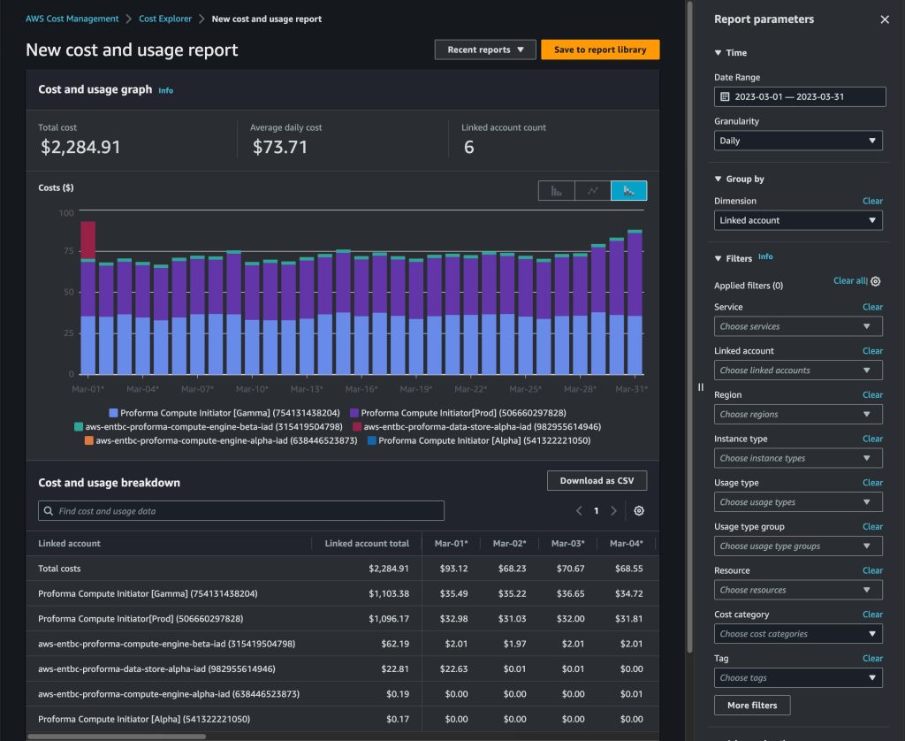905x741 pixels.
Task: Focus the Find cost and usage data field
Action: pyautogui.click(x=241, y=510)
